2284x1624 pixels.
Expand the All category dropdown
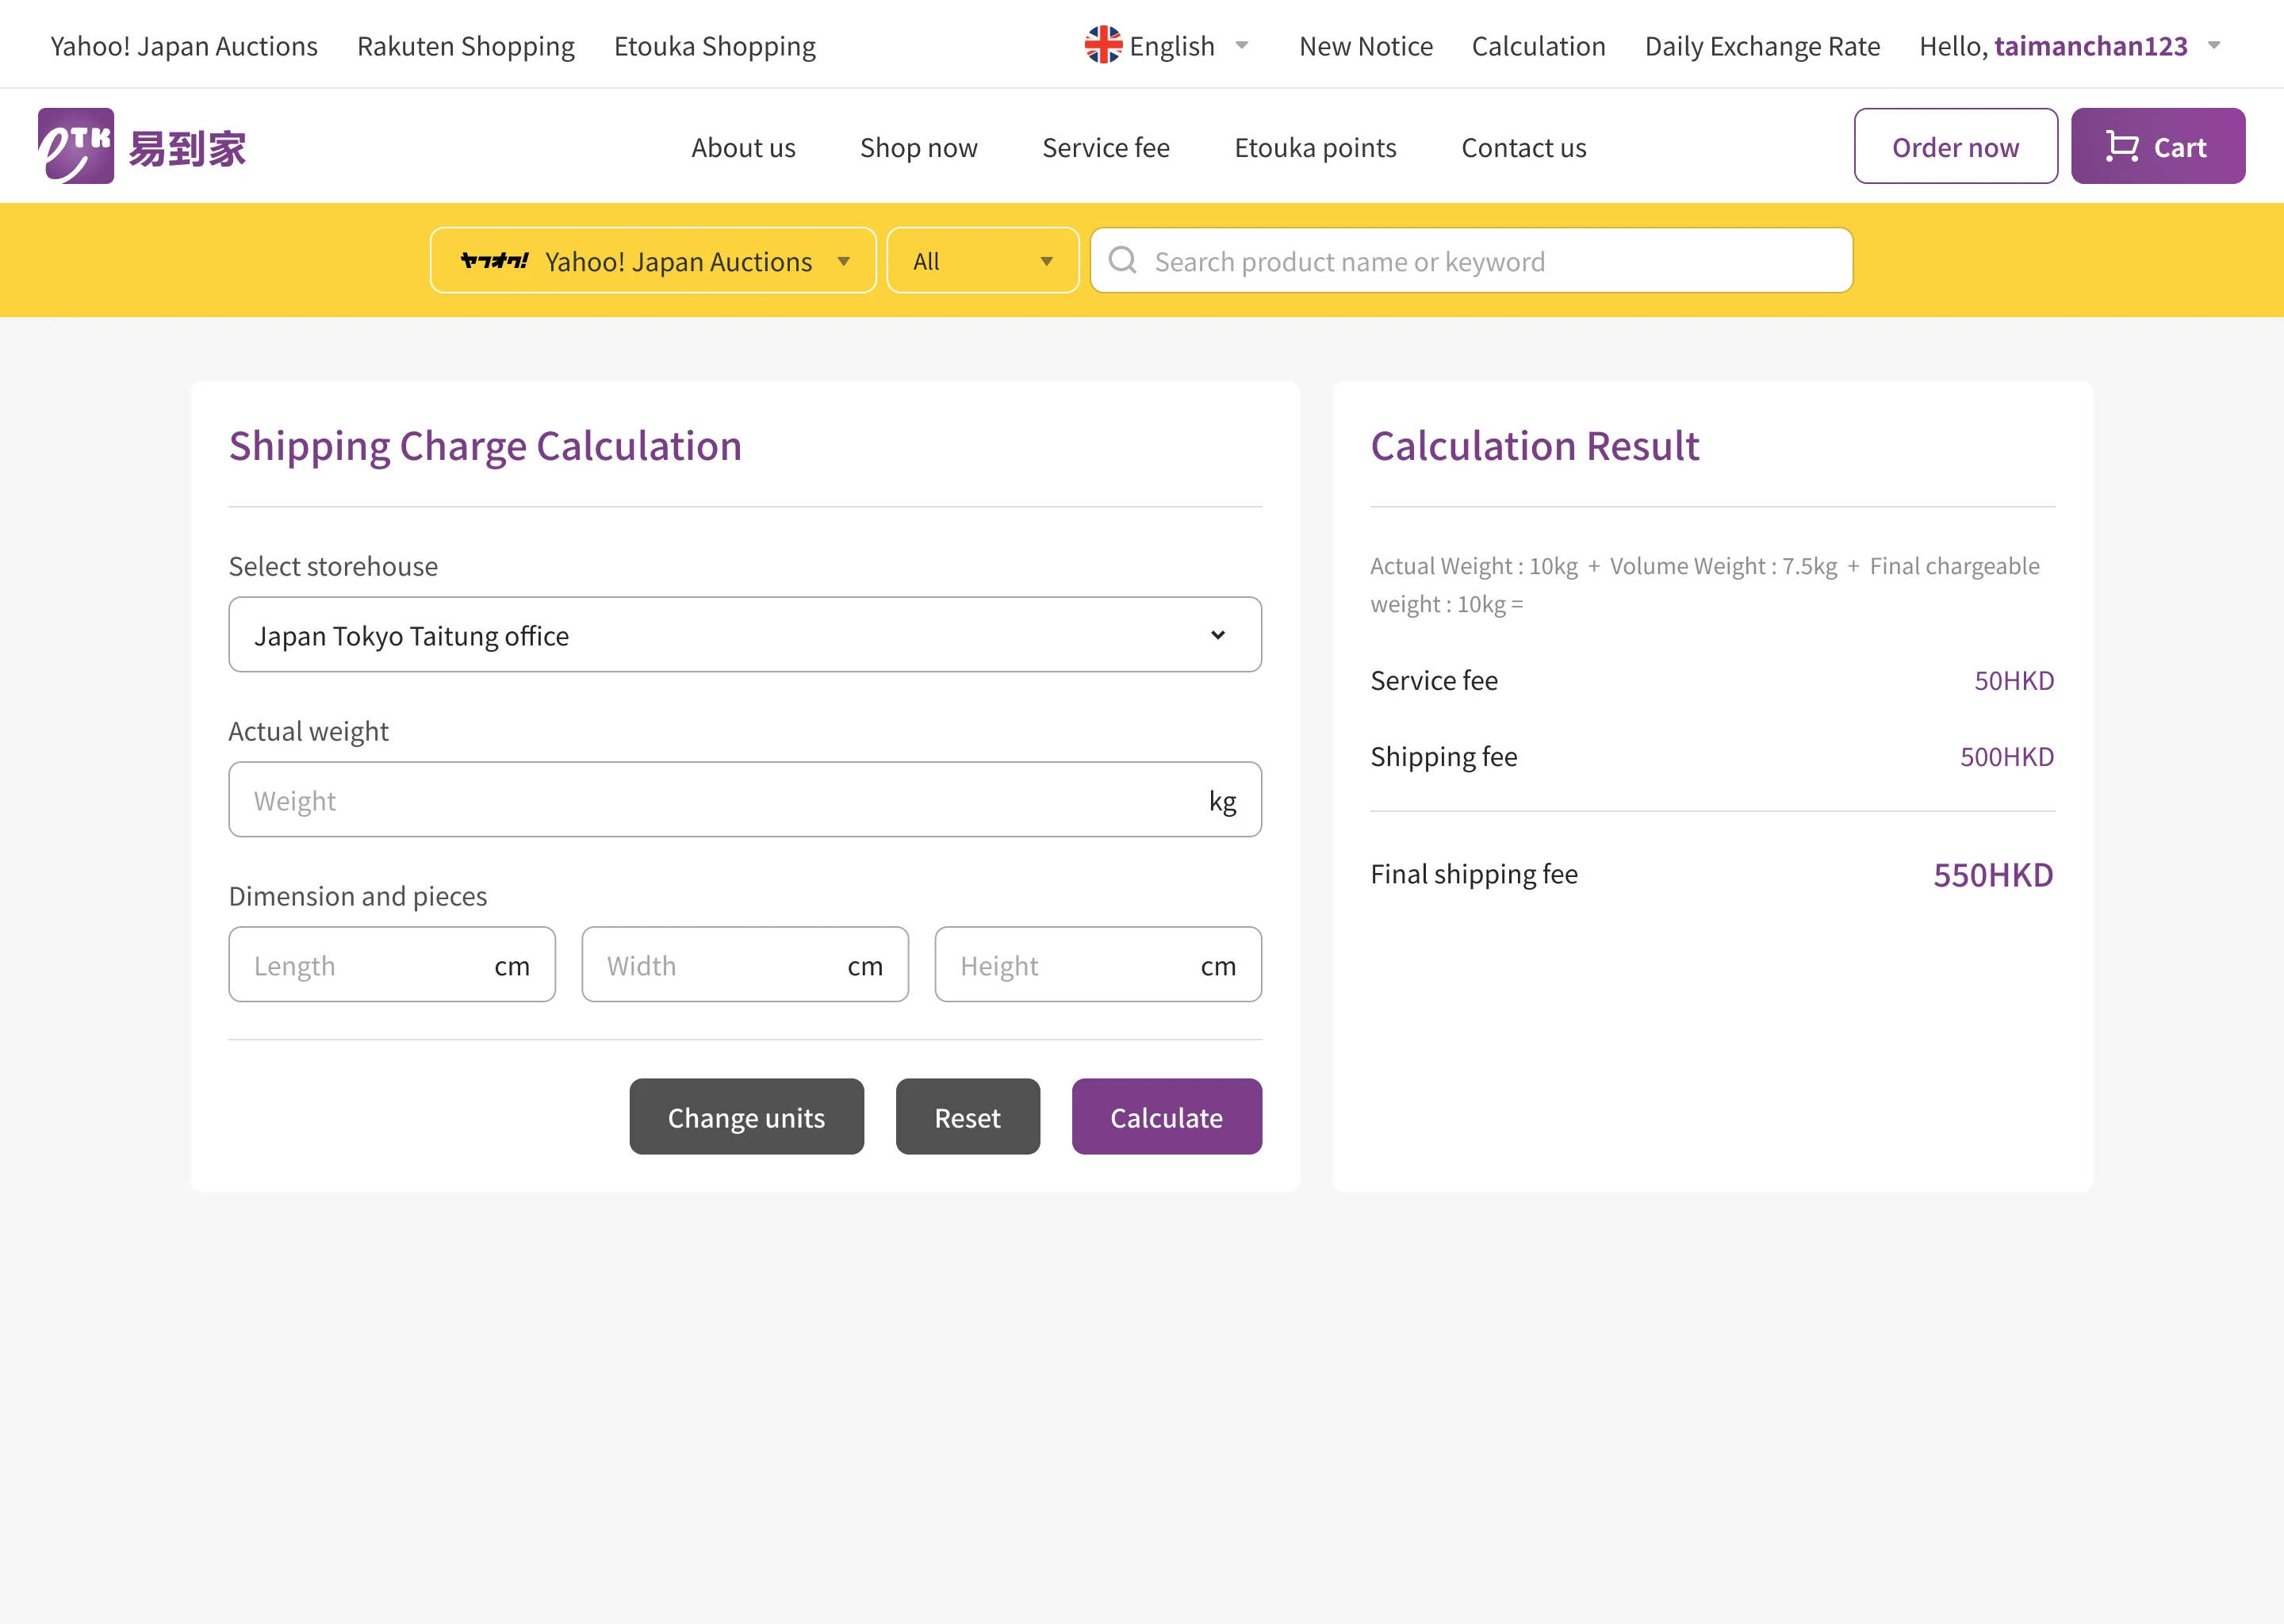tap(982, 261)
